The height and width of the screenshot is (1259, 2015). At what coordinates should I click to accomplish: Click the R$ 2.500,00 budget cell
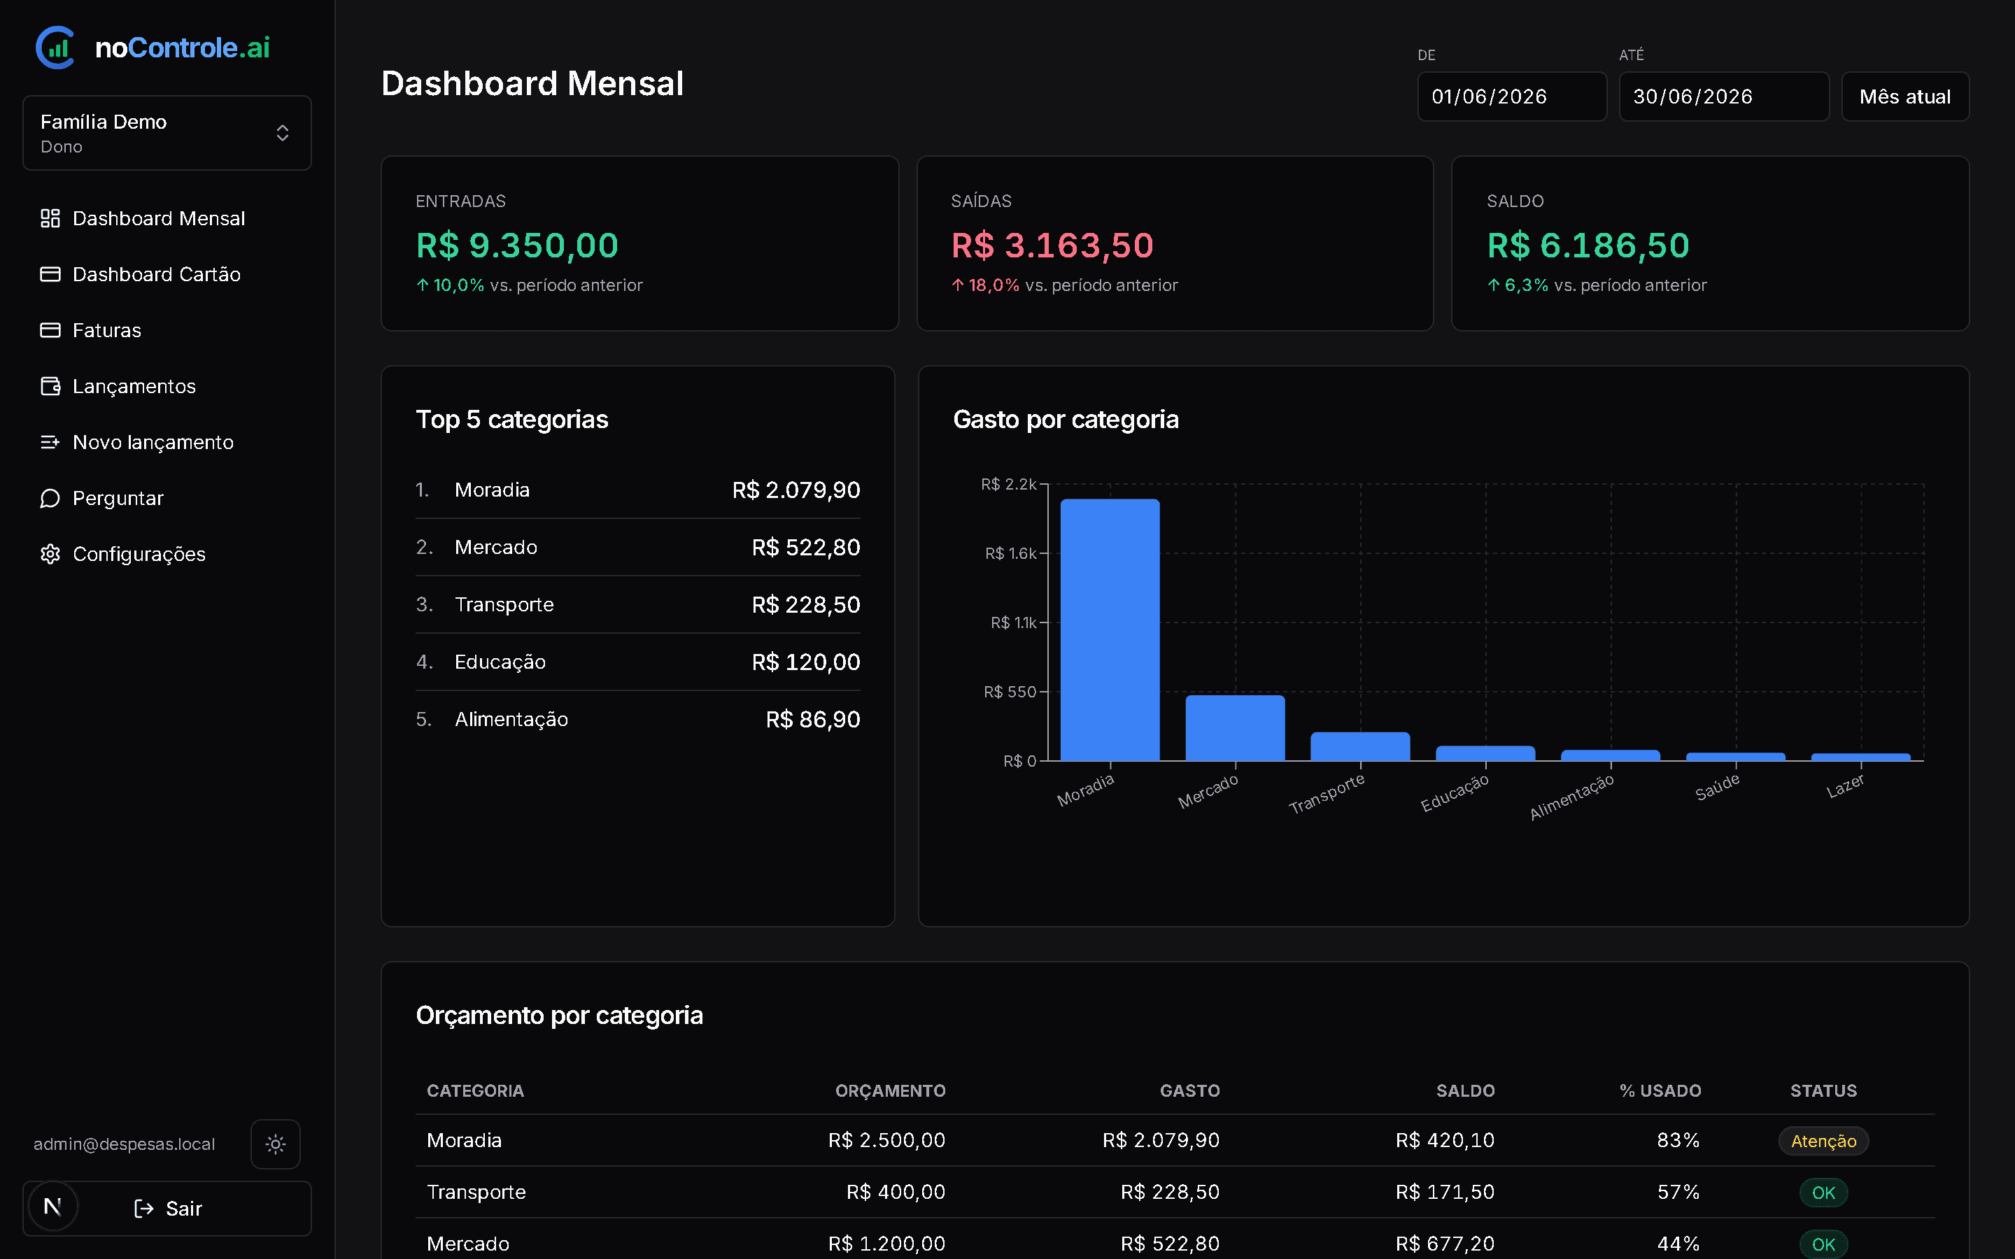pyautogui.click(x=886, y=1141)
